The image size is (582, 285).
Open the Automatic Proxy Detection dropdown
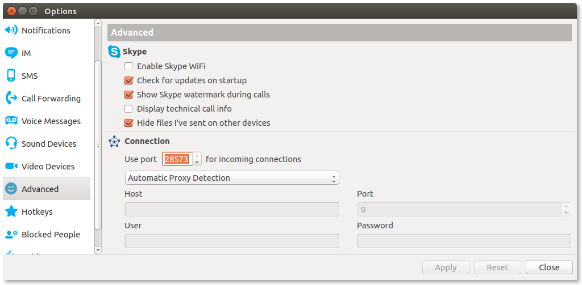(x=232, y=178)
